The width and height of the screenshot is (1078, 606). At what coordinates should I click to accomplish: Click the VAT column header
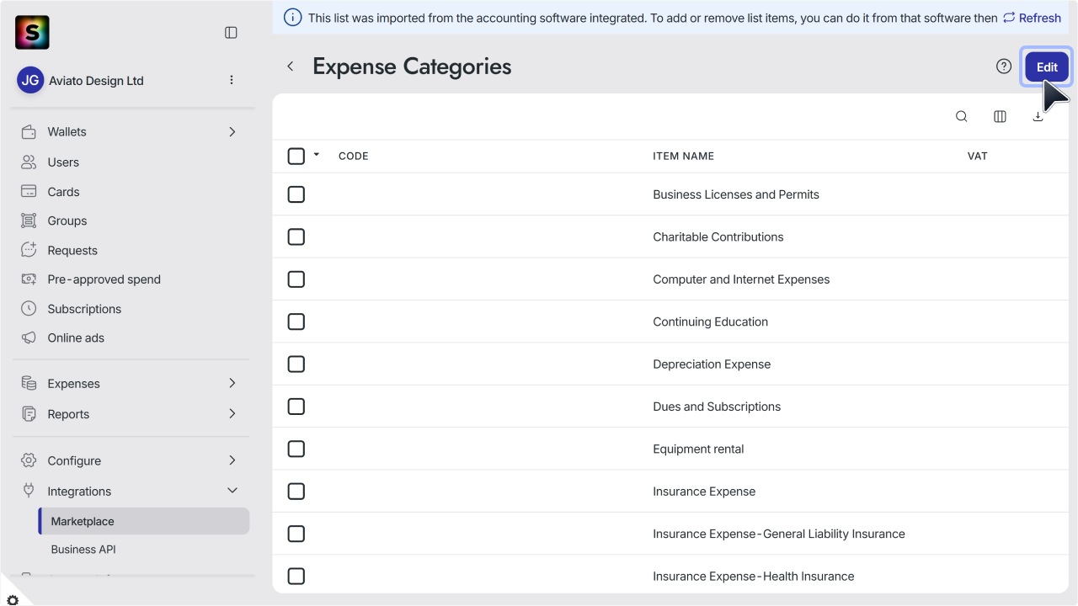coord(977,157)
